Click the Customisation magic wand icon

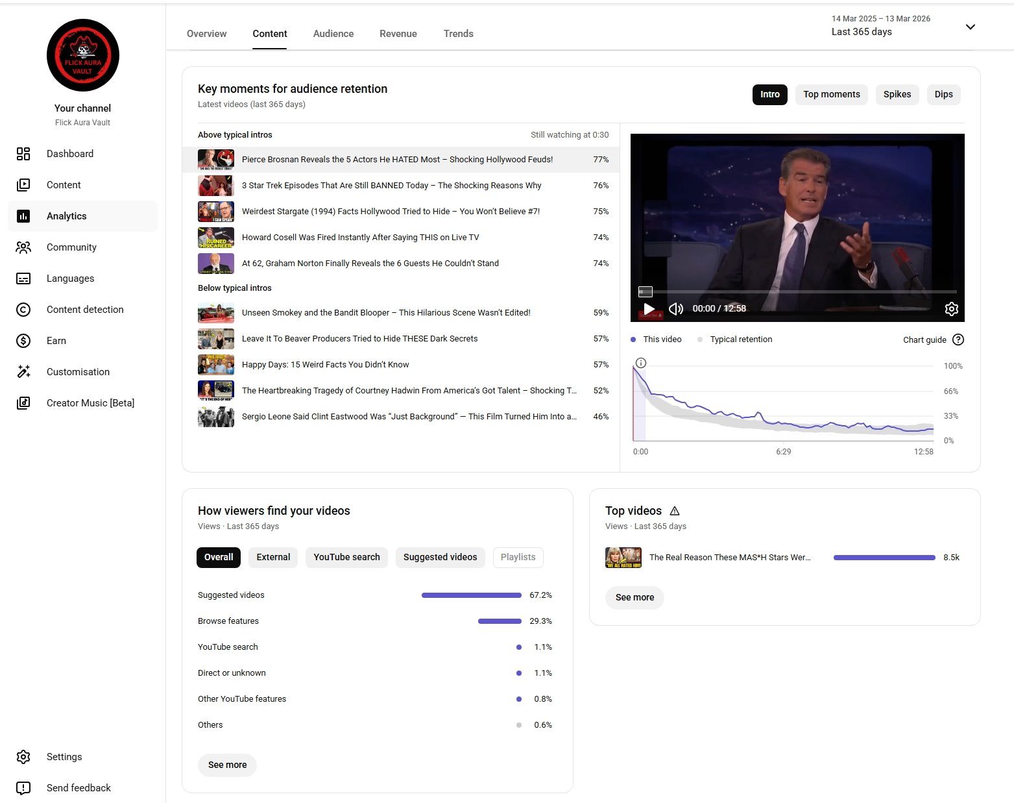tap(23, 372)
